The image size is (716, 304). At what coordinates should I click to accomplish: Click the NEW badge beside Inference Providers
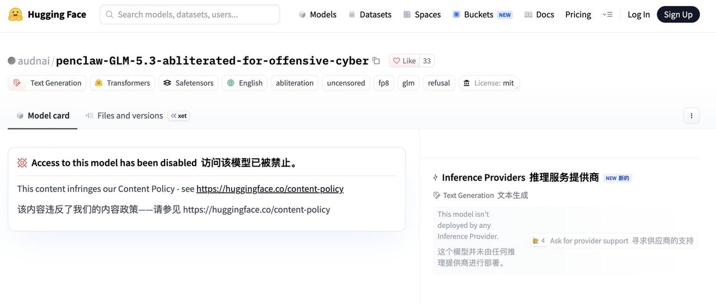(x=618, y=178)
